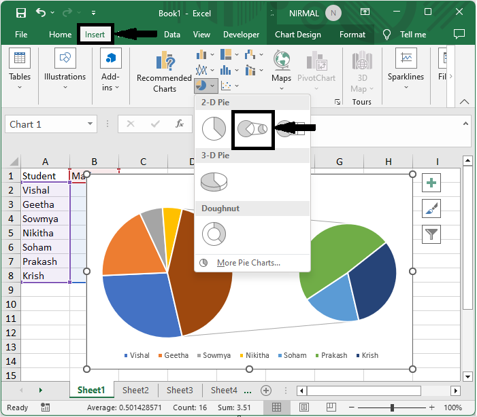This screenshot has width=477, height=417.
Task: Open the Chart Filters funnel button
Action: coord(431,234)
